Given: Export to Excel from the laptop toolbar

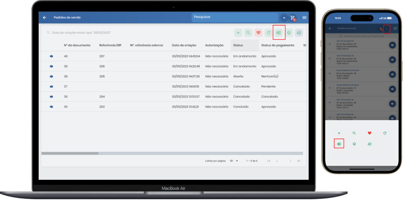Looking at the screenshot, I should [x=279, y=33].
